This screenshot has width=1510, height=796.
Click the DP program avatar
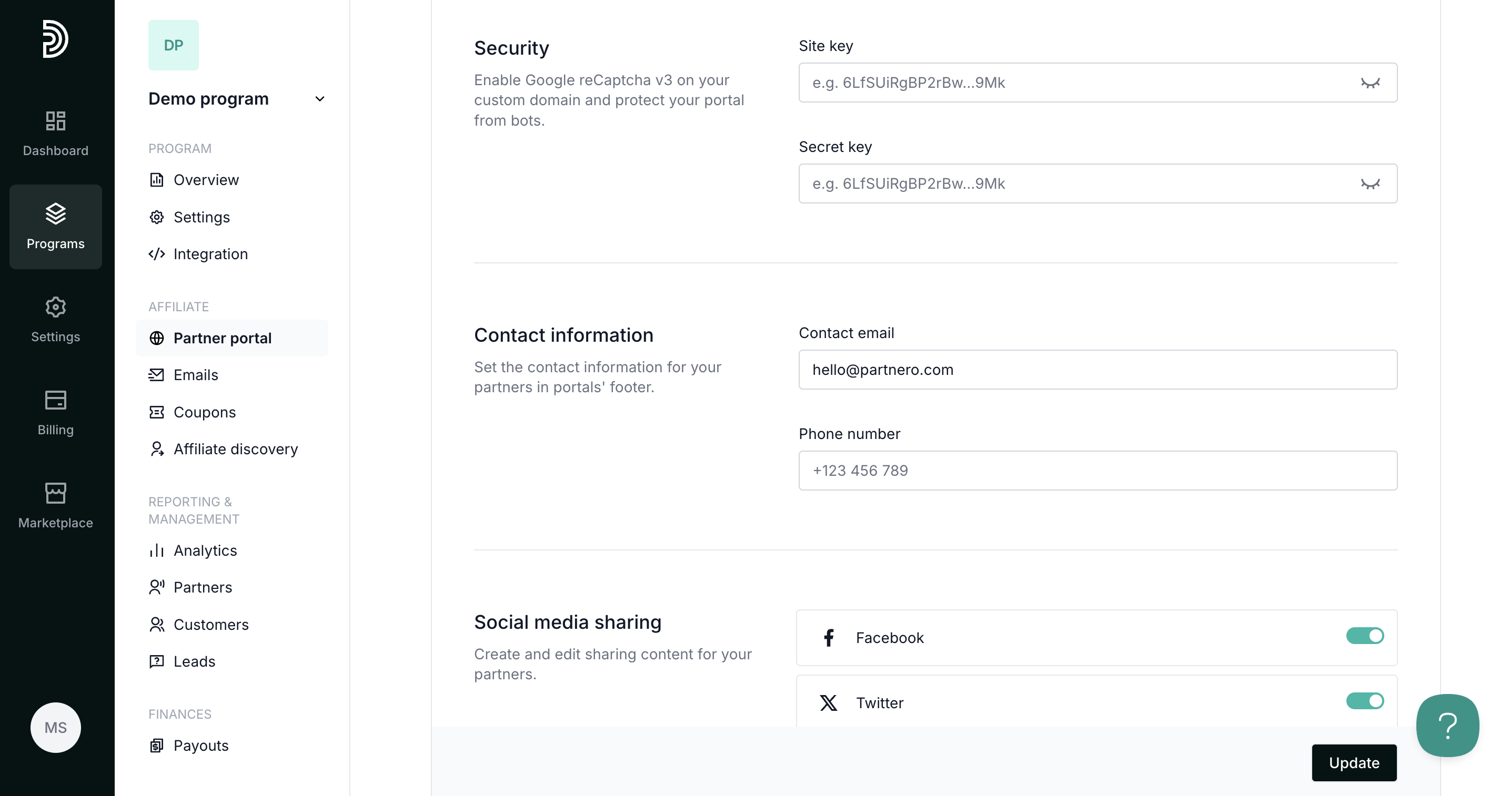click(174, 45)
